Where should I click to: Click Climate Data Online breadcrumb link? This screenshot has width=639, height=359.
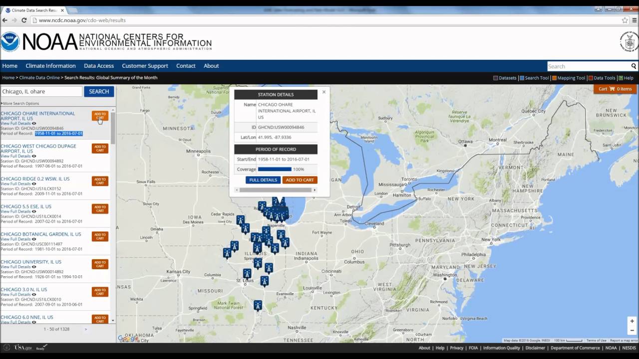click(39, 78)
